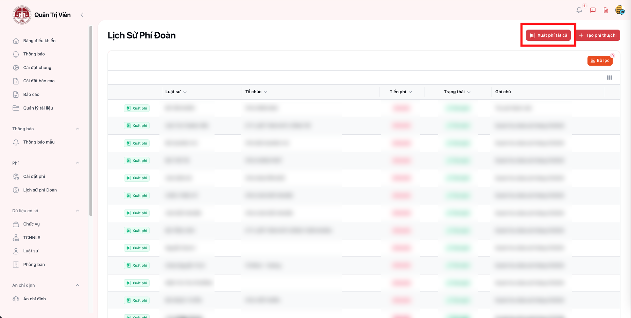Collapse the Dữ liệu cơ sở section

click(78, 211)
